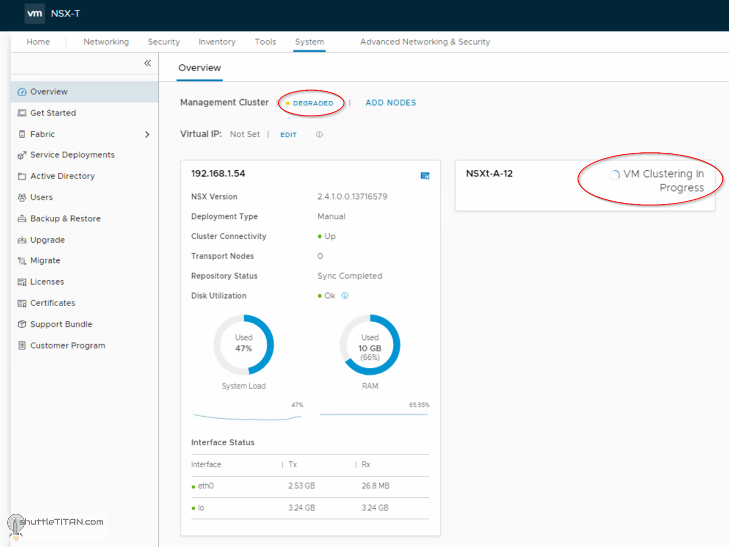
Task: Open Certificates in the sidebar
Action: 52,303
